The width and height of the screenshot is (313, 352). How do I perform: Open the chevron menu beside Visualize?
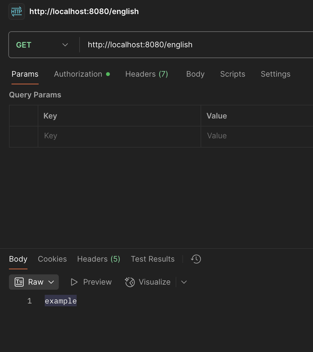pyautogui.click(x=184, y=282)
